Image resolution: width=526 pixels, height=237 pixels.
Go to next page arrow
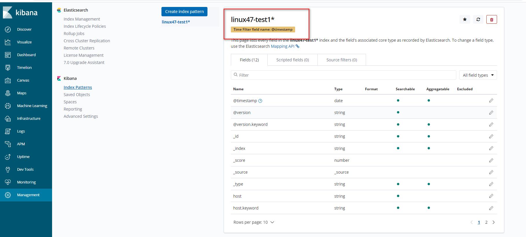point(494,222)
